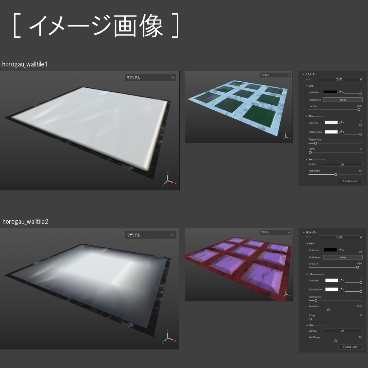This screenshot has width=368, height=368.
Task: Select the TileColor eyedropper in walltile1 panel
Action: click(341, 123)
